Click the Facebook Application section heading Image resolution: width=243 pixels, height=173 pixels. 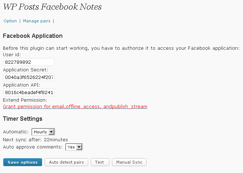coord(33,36)
